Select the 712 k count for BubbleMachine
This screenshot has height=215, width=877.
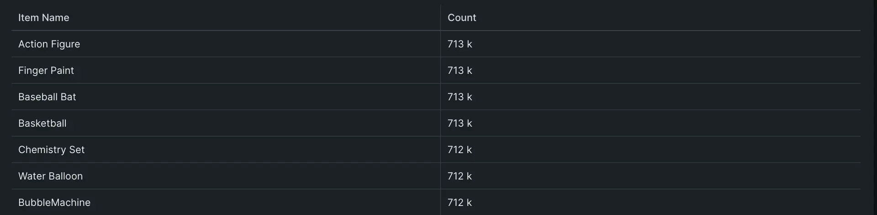click(x=460, y=203)
